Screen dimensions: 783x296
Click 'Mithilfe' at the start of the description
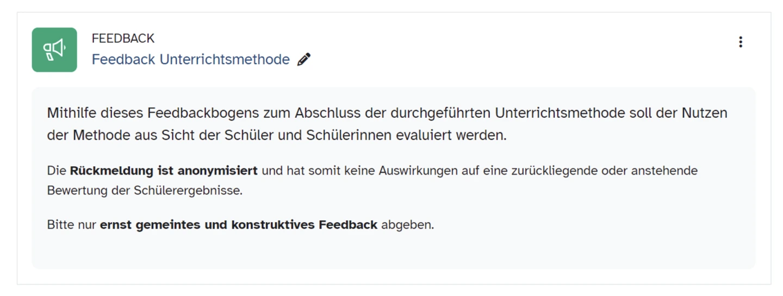click(70, 113)
